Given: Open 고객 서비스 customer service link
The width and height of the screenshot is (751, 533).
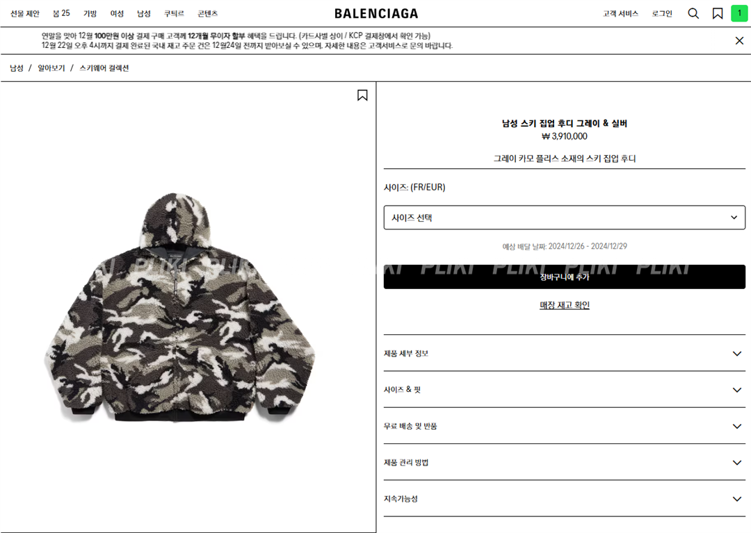Looking at the screenshot, I should pos(620,13).
